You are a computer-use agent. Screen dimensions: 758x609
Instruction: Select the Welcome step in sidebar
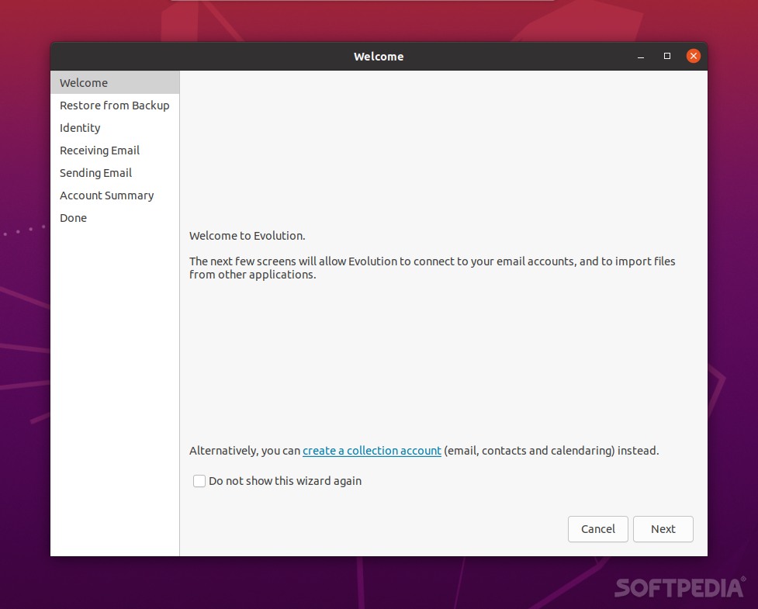coord(115,83)
